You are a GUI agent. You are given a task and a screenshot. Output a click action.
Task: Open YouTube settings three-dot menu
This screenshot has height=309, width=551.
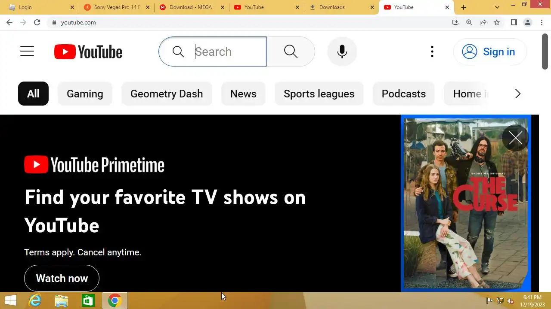click(432, 51)
